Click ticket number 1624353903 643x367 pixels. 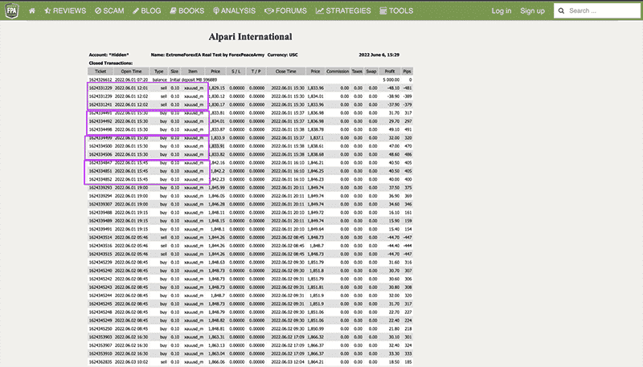click(100, 337)
